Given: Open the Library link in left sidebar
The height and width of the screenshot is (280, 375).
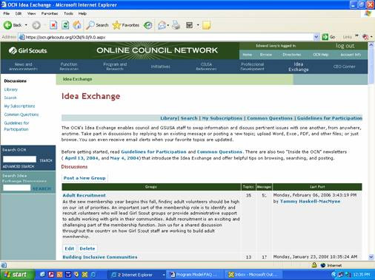Looking at the screenshot, I should [11, 89].
